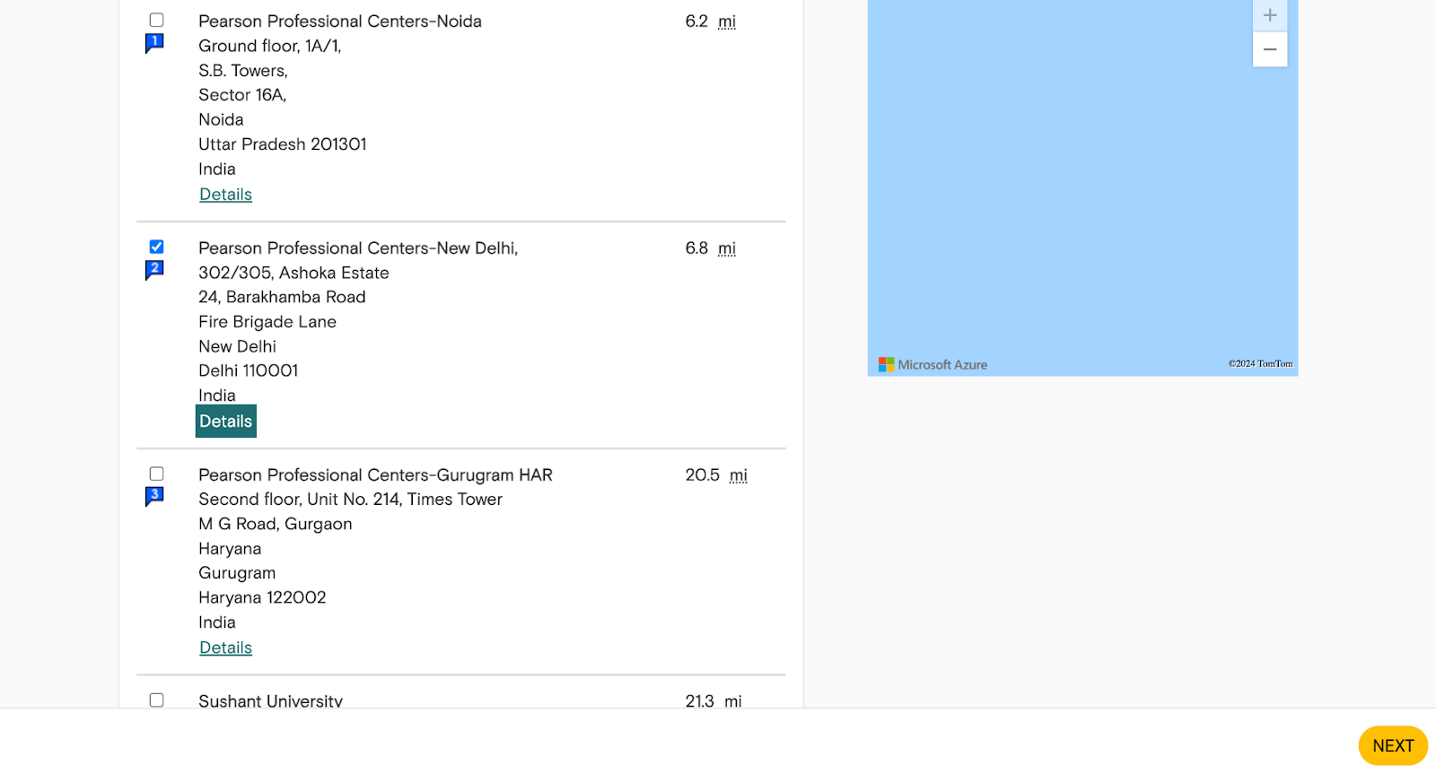Image resolution: width=1436 pixels, height=774 pixels.
Task: Click the Delhi 110001 address line
Action: point(249,370)
